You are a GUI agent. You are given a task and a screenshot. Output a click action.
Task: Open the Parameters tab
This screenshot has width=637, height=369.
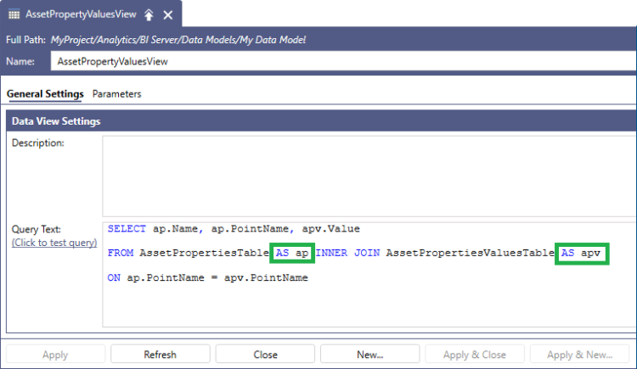pyautogui.click(x=116, y=94)
